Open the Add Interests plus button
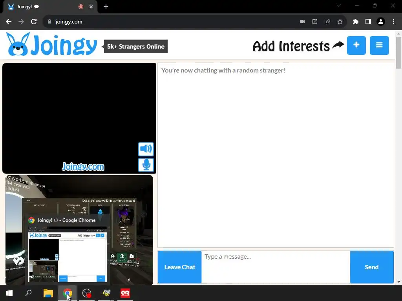 coord(356,45)
